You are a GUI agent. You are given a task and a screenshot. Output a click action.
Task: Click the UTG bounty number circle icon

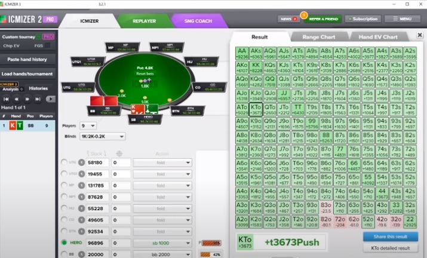click(81, 162)
